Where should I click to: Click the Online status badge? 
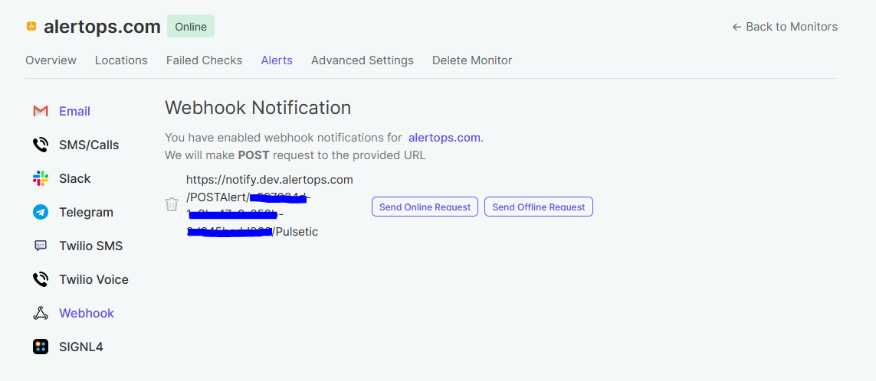point(191,27)
